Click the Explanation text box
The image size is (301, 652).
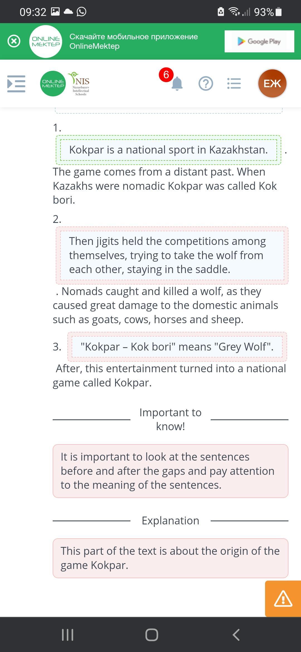pos(170,558)
